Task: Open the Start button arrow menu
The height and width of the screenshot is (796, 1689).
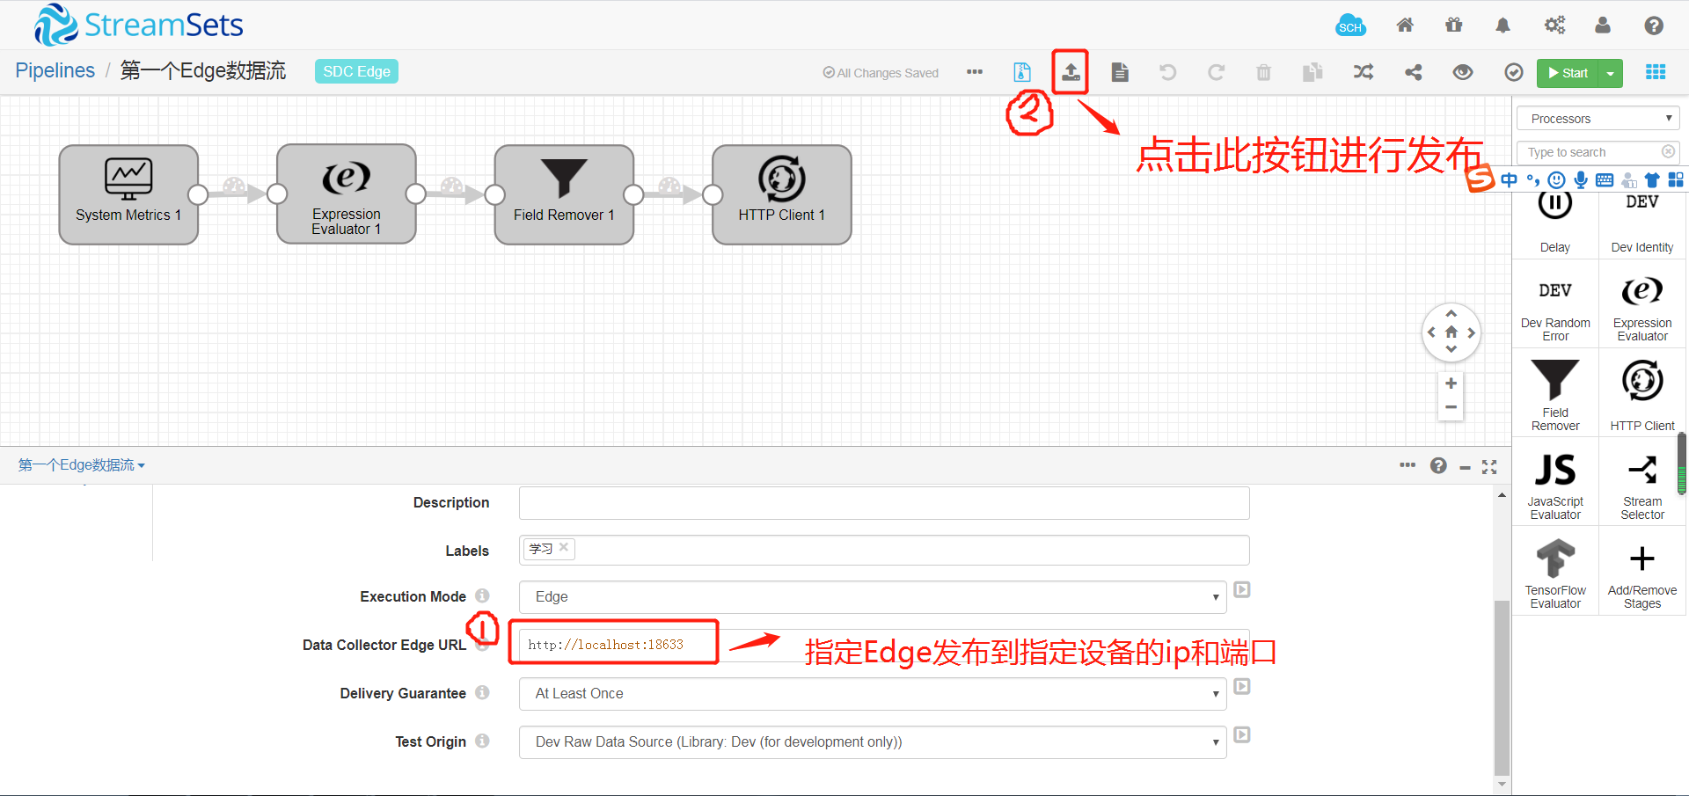Action: point(1609,73)
